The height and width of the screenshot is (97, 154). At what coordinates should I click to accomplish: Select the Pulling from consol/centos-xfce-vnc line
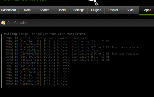pos(48,38)
